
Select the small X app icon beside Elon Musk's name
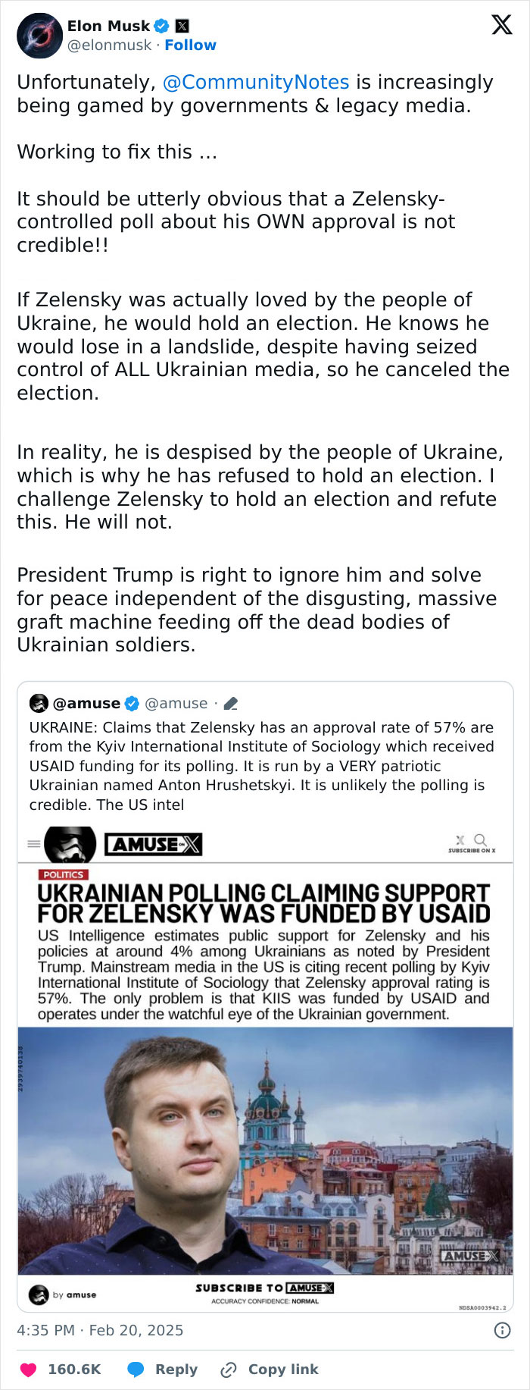182,25
